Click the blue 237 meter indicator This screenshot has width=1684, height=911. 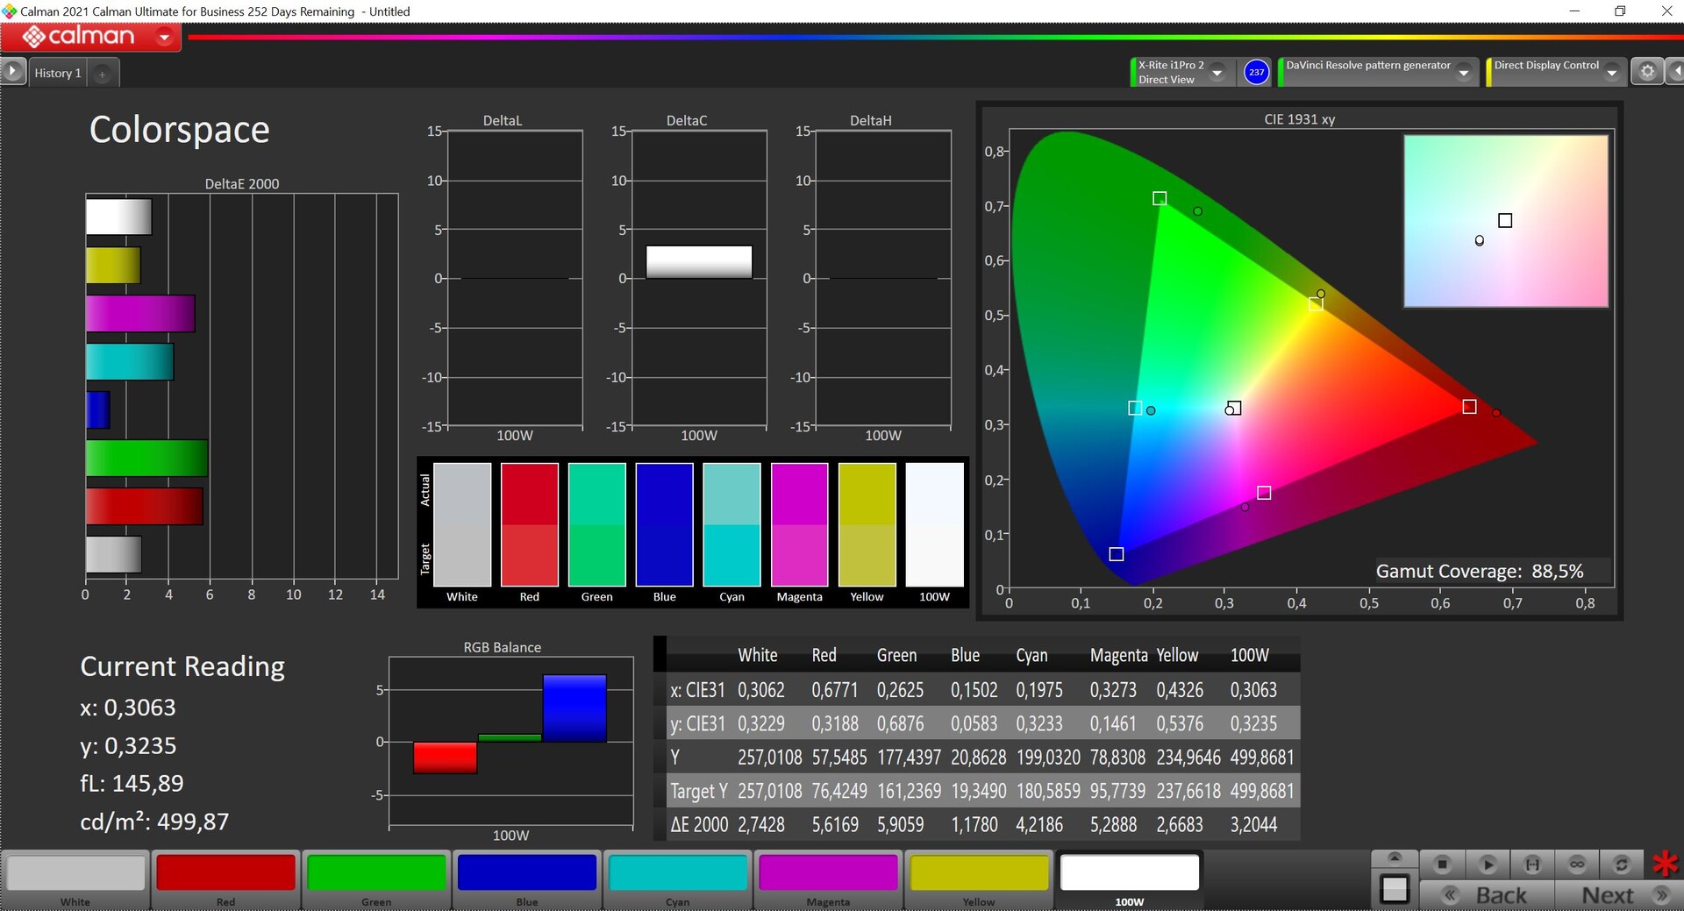pos(1256,72)
